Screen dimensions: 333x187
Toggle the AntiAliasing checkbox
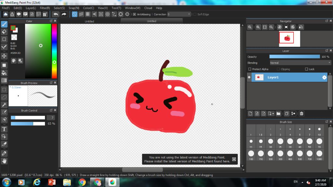134,14
